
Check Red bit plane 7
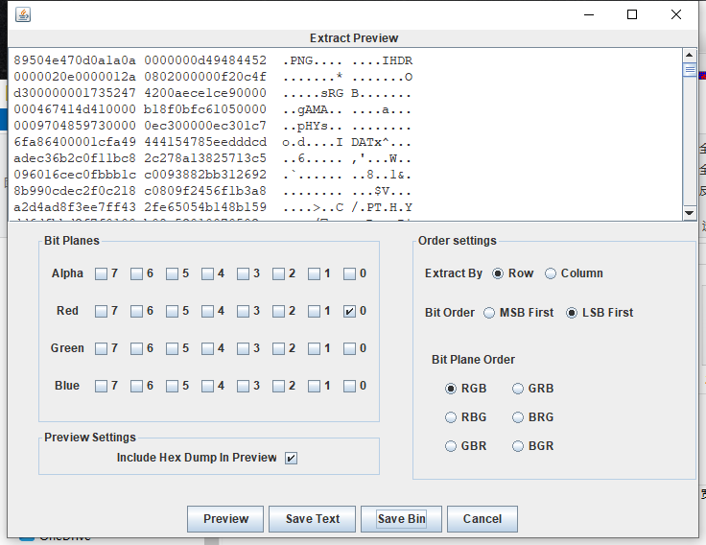(x=102, y=311)
